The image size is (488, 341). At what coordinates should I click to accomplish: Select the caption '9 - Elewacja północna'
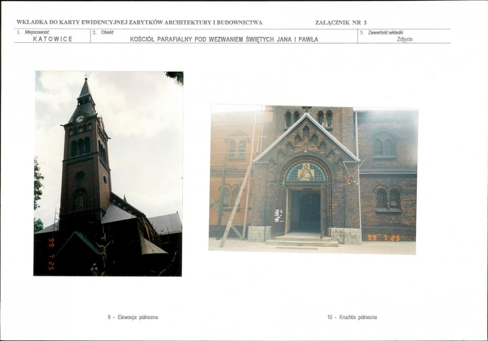[133, 317]
